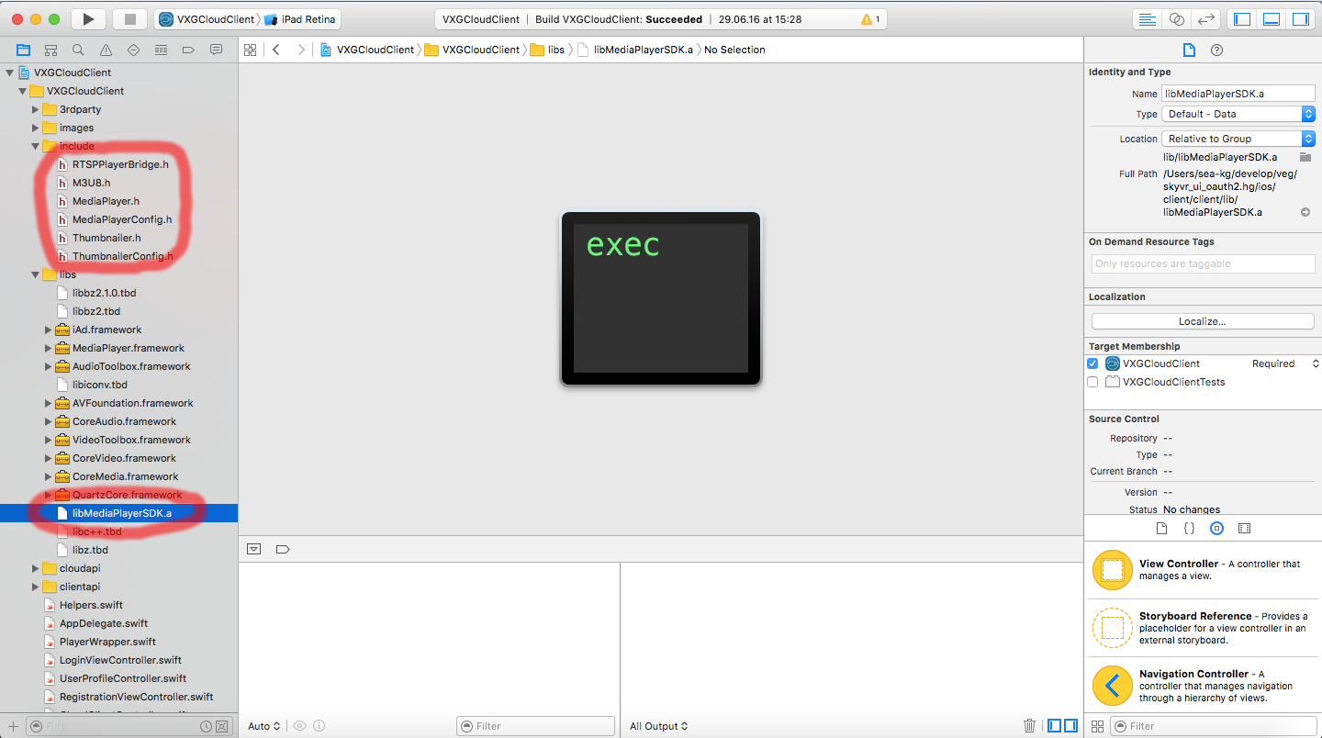Toggle the Utilities pane
This screenshot has height=738, width=1322.
(1300, 19)
